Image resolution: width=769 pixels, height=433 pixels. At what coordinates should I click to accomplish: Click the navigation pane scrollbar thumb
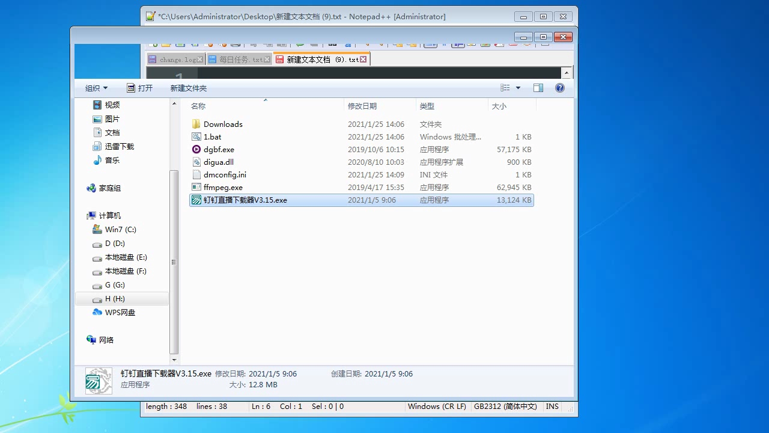[174, 262]
